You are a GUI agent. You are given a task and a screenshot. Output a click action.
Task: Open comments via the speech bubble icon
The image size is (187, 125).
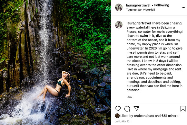coord(127,109)
